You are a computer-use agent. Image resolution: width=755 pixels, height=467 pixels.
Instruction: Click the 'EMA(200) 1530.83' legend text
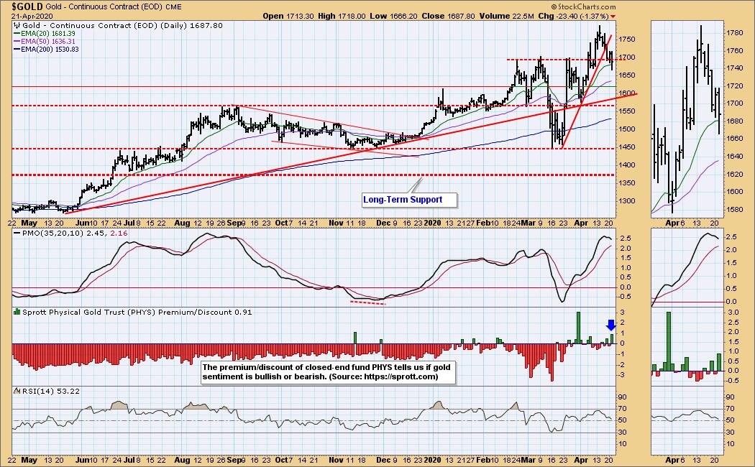pyautogui.click(x=50, y=50)
